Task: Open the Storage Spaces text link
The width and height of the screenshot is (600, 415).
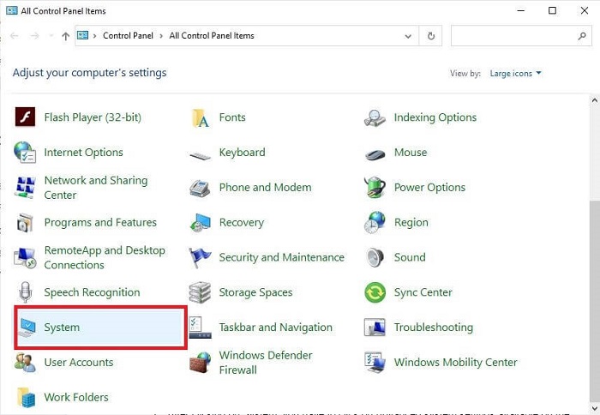Action: tap(255, 292)
